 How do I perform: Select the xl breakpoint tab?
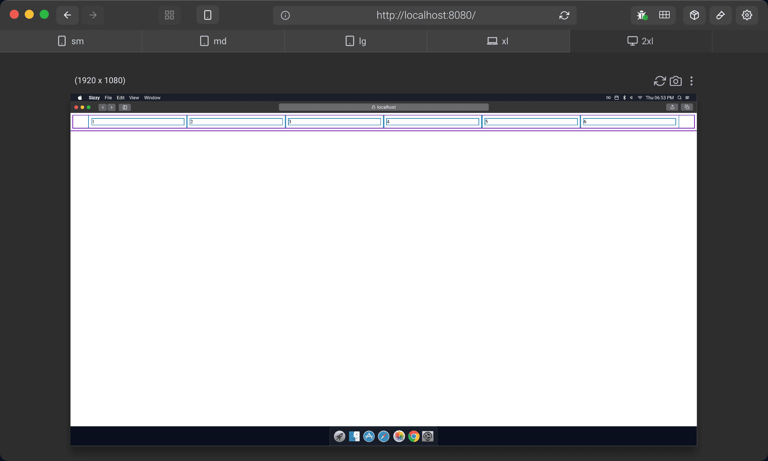(498, 41)
